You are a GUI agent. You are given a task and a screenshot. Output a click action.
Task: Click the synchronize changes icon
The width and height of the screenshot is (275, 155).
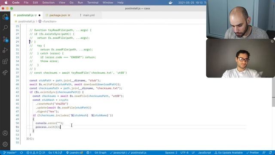pyautogui.click(x=21, y=153)
